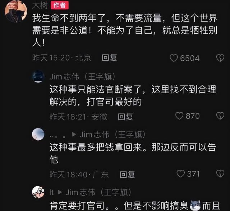
Task: Dislike 大树's author comment
Action: point(220,58)
